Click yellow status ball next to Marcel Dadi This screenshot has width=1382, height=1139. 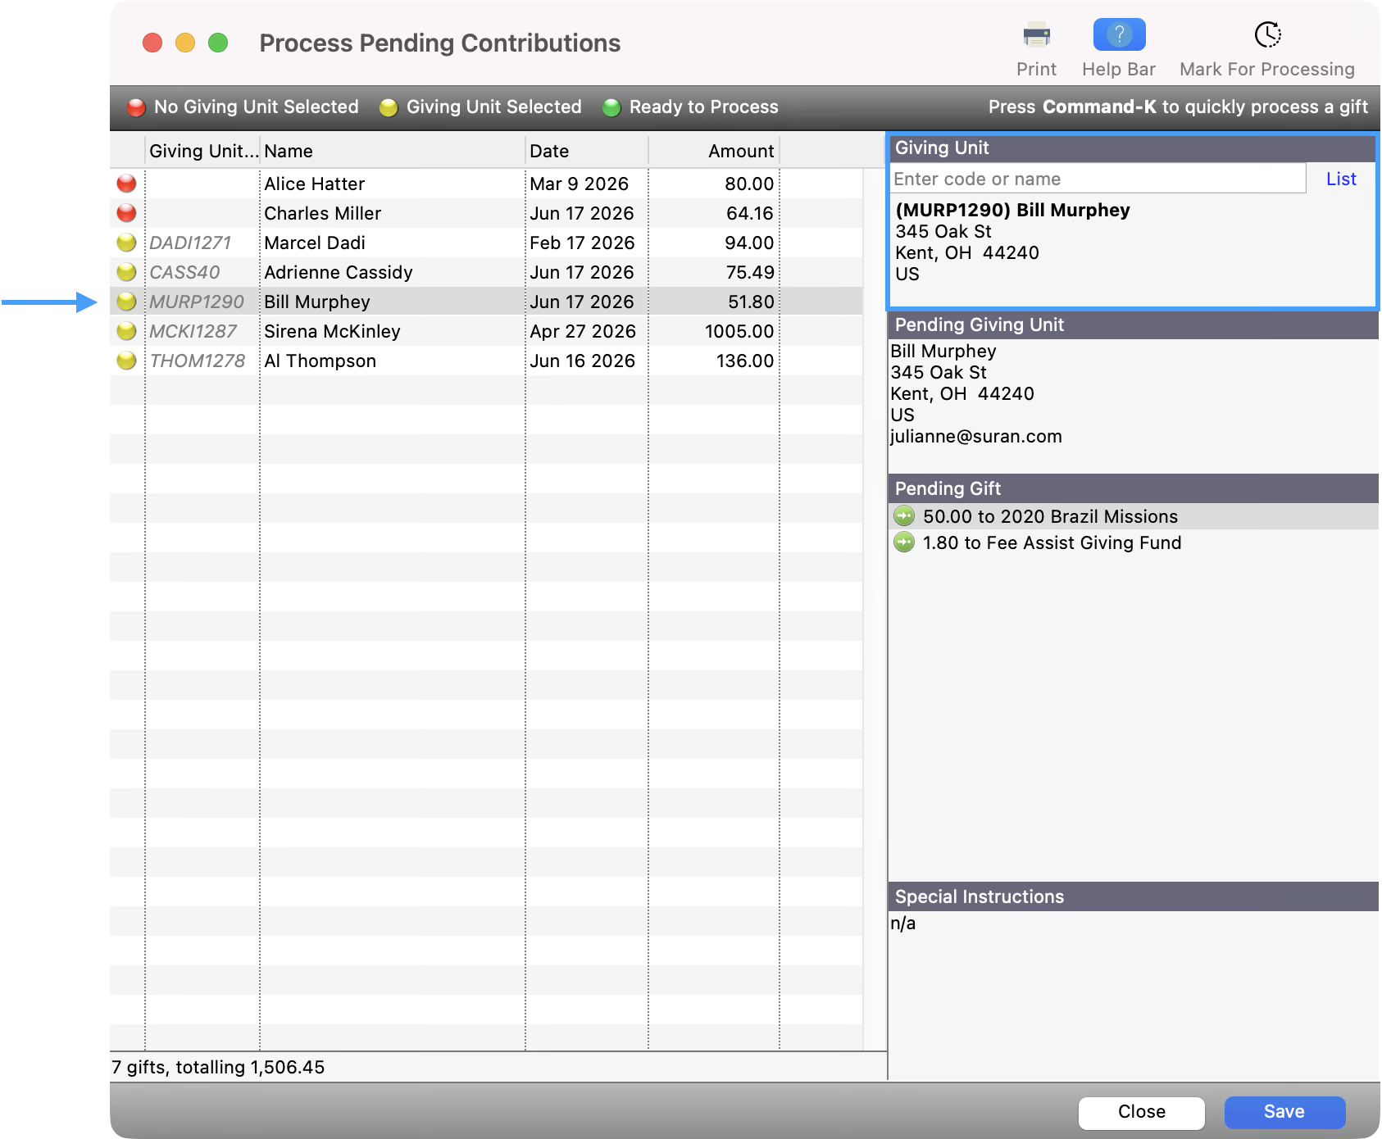point(126,243)
